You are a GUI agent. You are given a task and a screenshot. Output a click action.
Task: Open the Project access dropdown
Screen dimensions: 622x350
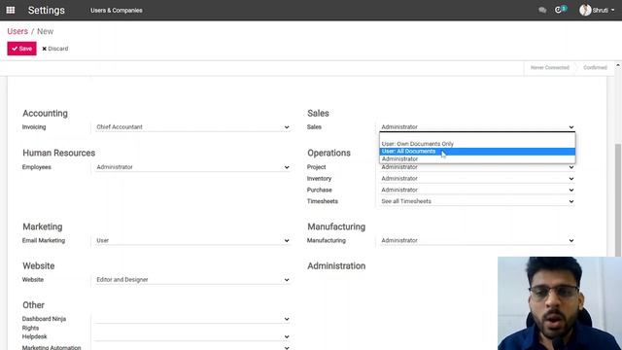point(477,167)
